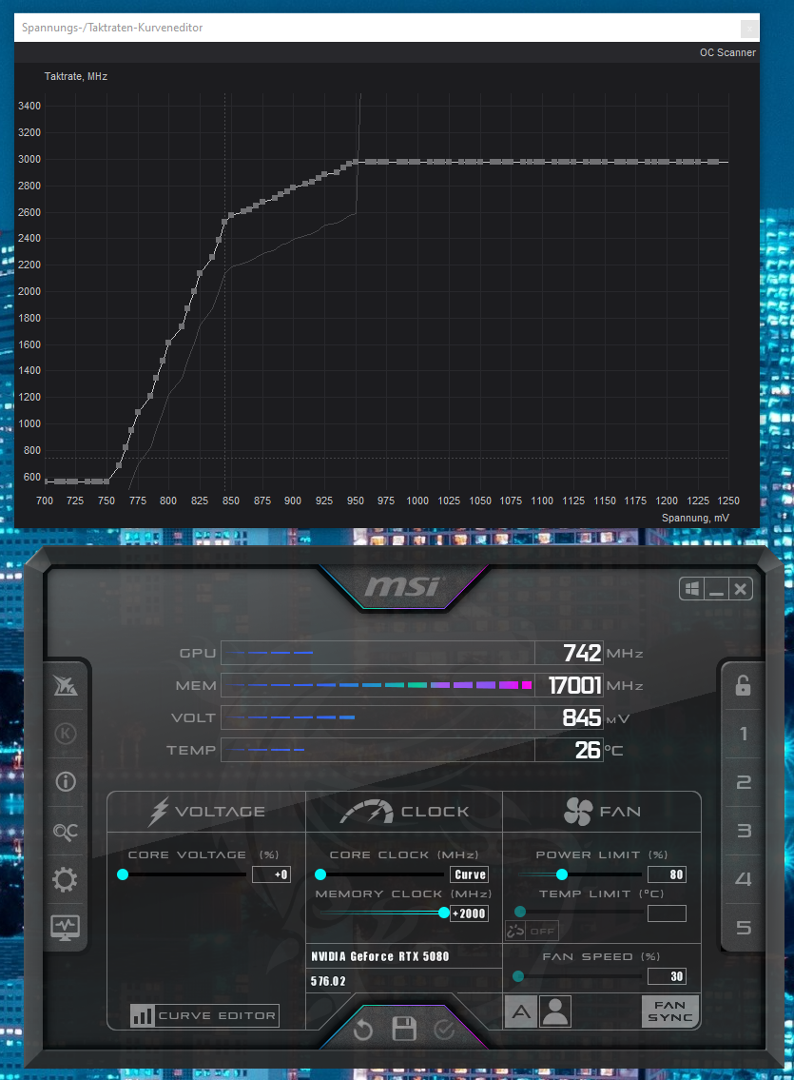
Task: Click the Fan Speed 30 field
Action: [x=667, y=976]
